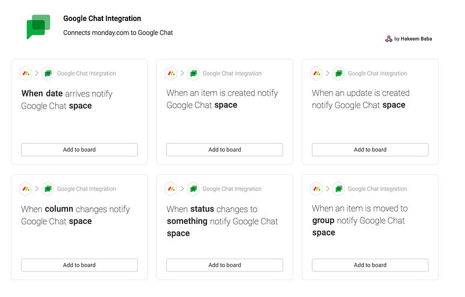Click the monday.com icon in the status changes card
This screenshot has height=297, width=465.
click(171, 189)
